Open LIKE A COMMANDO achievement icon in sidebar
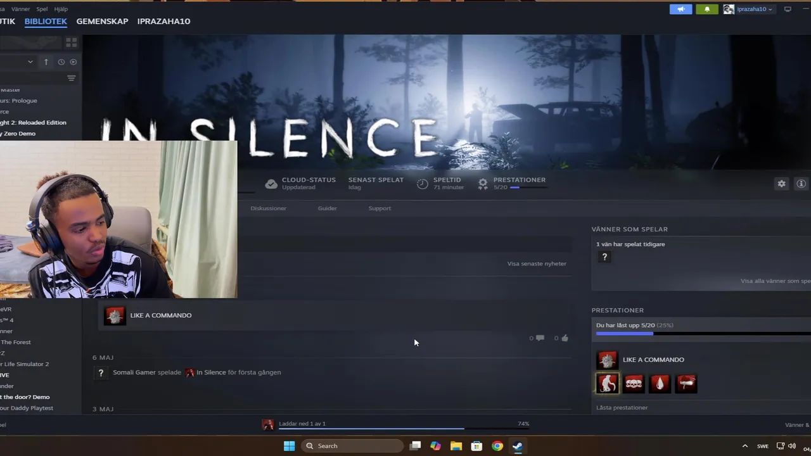 coord(607,360)
